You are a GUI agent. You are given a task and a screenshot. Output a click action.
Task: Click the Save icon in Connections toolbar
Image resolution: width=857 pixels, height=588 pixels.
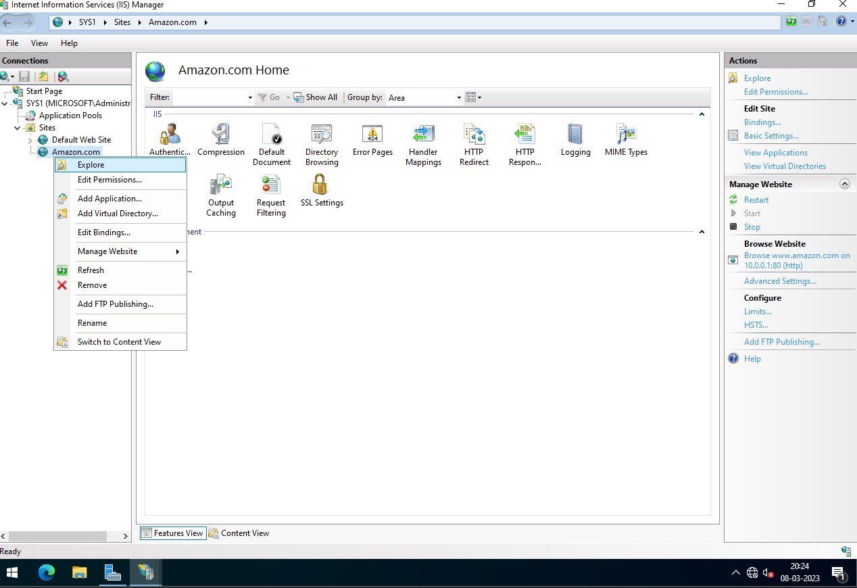(x=24, y=76)
